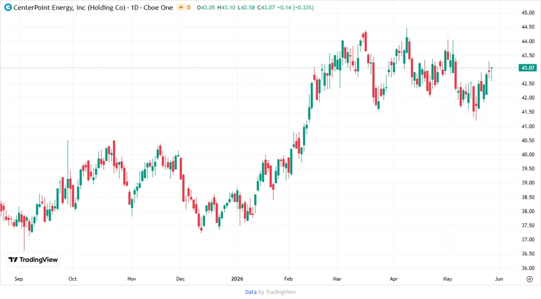Click the high value H43.10

pyautogui.click(x=227, y=8)
